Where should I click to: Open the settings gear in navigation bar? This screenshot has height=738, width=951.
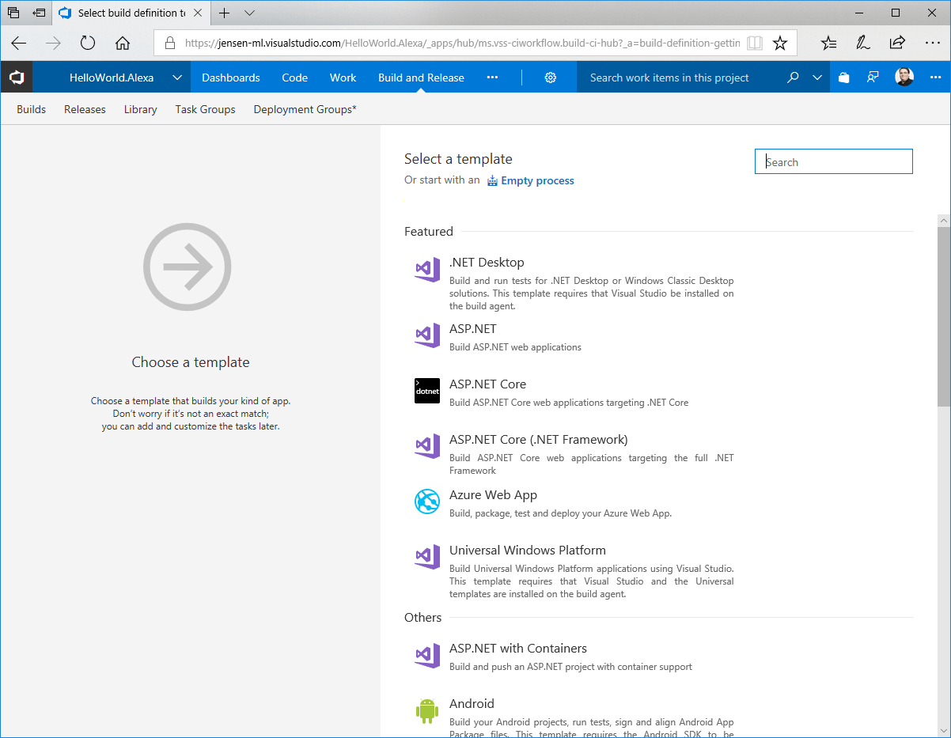coord(551,78)
